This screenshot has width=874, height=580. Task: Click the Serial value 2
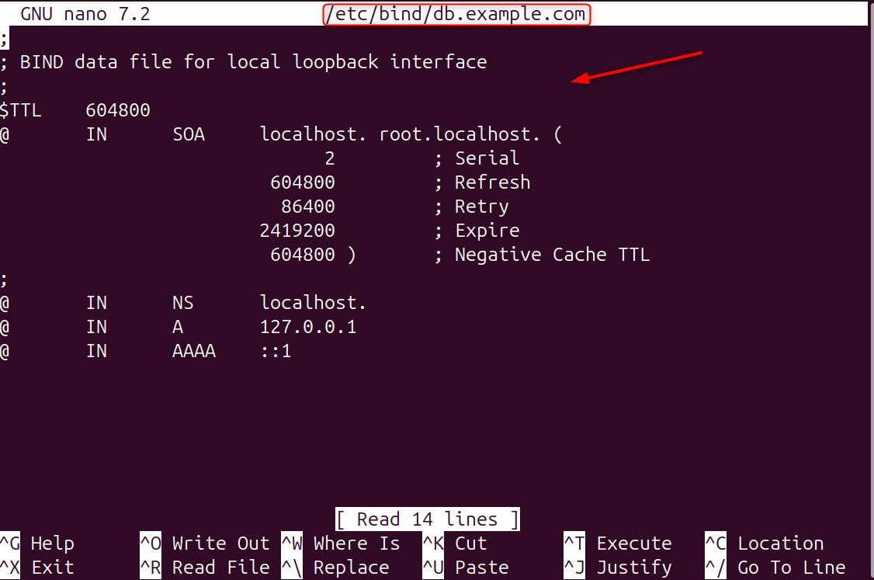pos(330,158)
